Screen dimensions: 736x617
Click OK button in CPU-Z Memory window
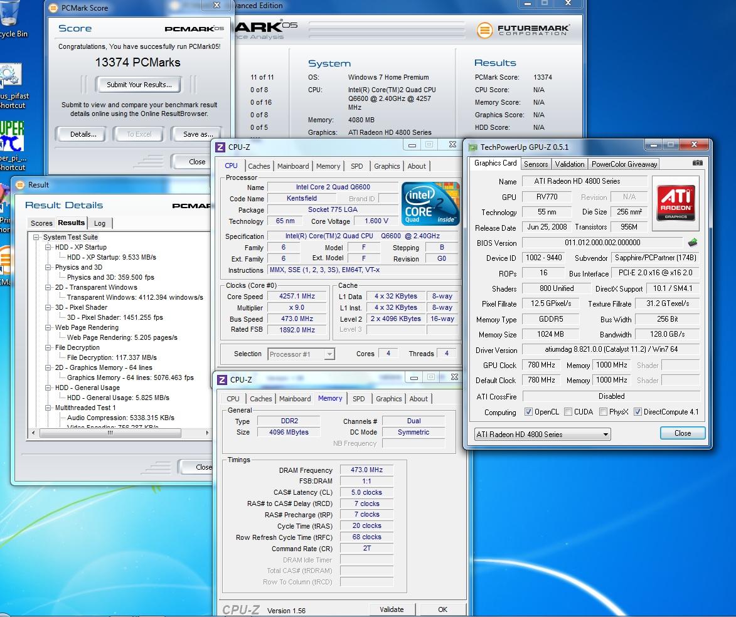pyautogui.click(x=442, y=609)
